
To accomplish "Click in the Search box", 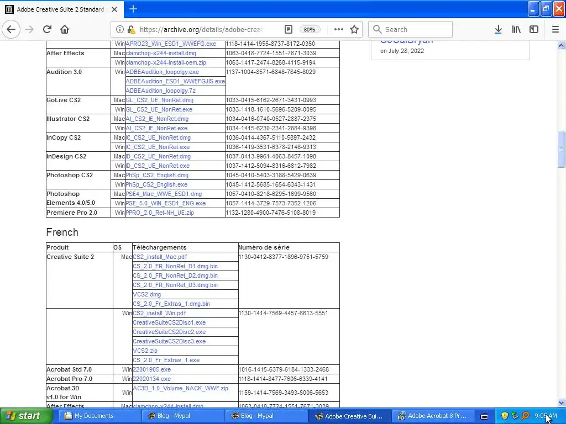I will (x=410, y=29).
